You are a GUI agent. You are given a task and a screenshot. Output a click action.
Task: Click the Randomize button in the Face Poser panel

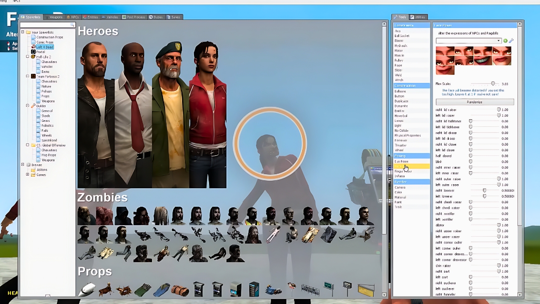point(474,102)
